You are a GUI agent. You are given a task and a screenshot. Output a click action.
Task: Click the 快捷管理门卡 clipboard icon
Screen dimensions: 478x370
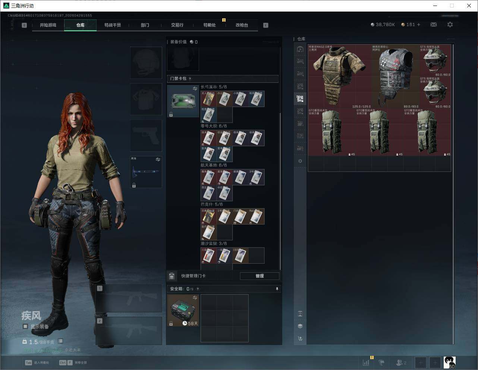click(172, 276)
